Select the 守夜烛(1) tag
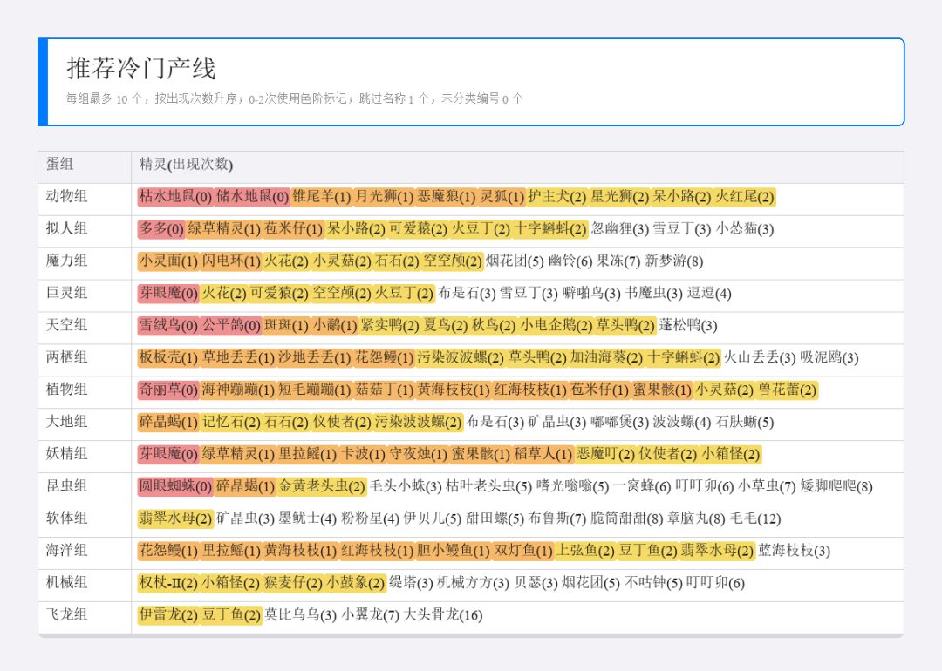 coord(418,455)
